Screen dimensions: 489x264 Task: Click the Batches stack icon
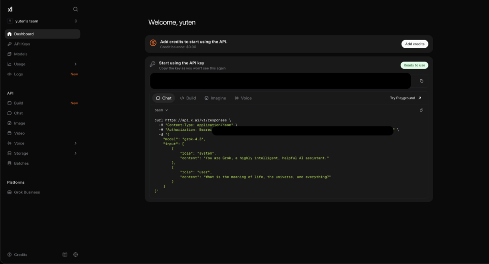pos(10,163)
